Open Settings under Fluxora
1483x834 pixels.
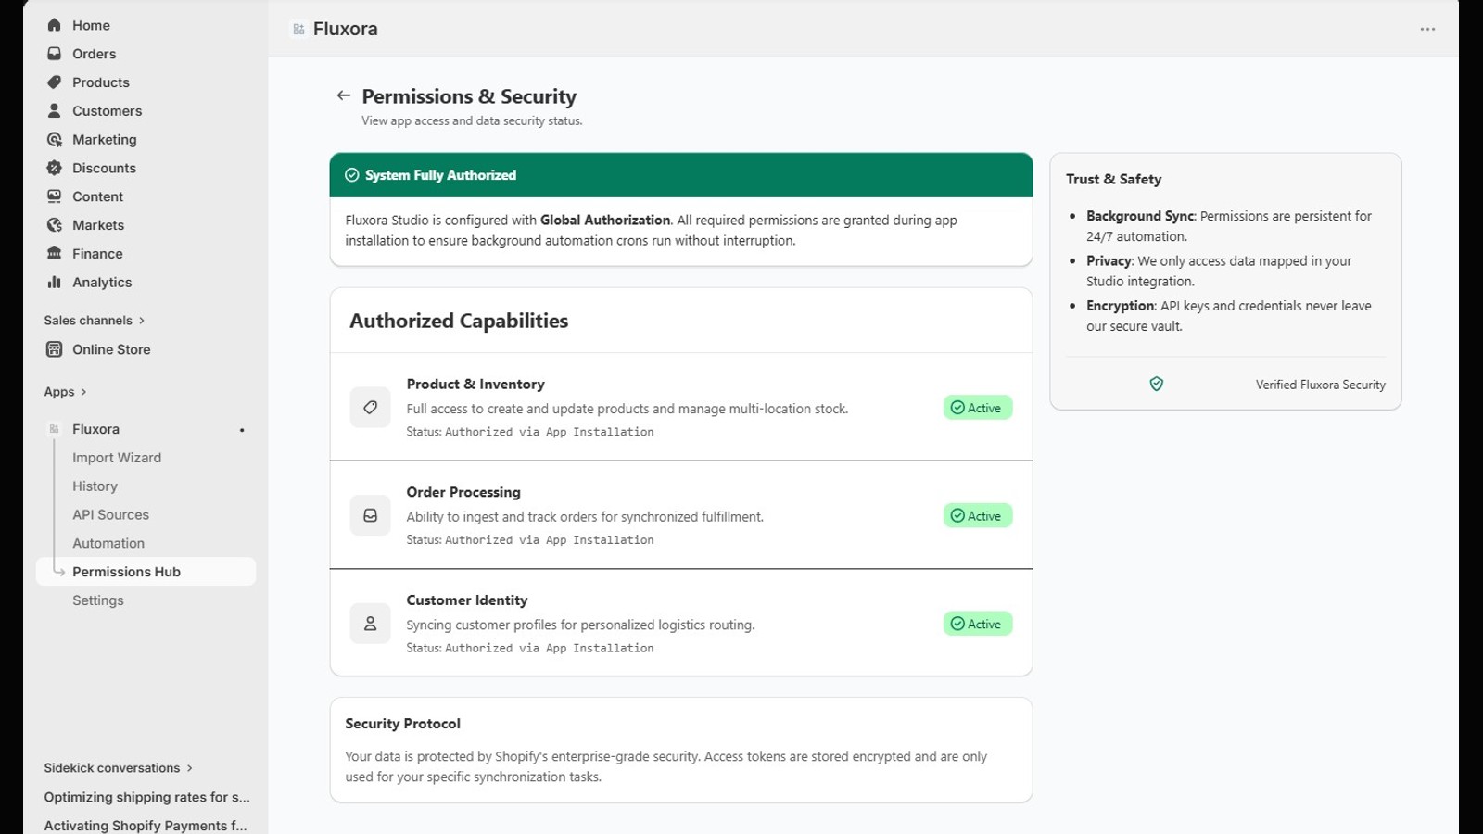tap(97, 600)
